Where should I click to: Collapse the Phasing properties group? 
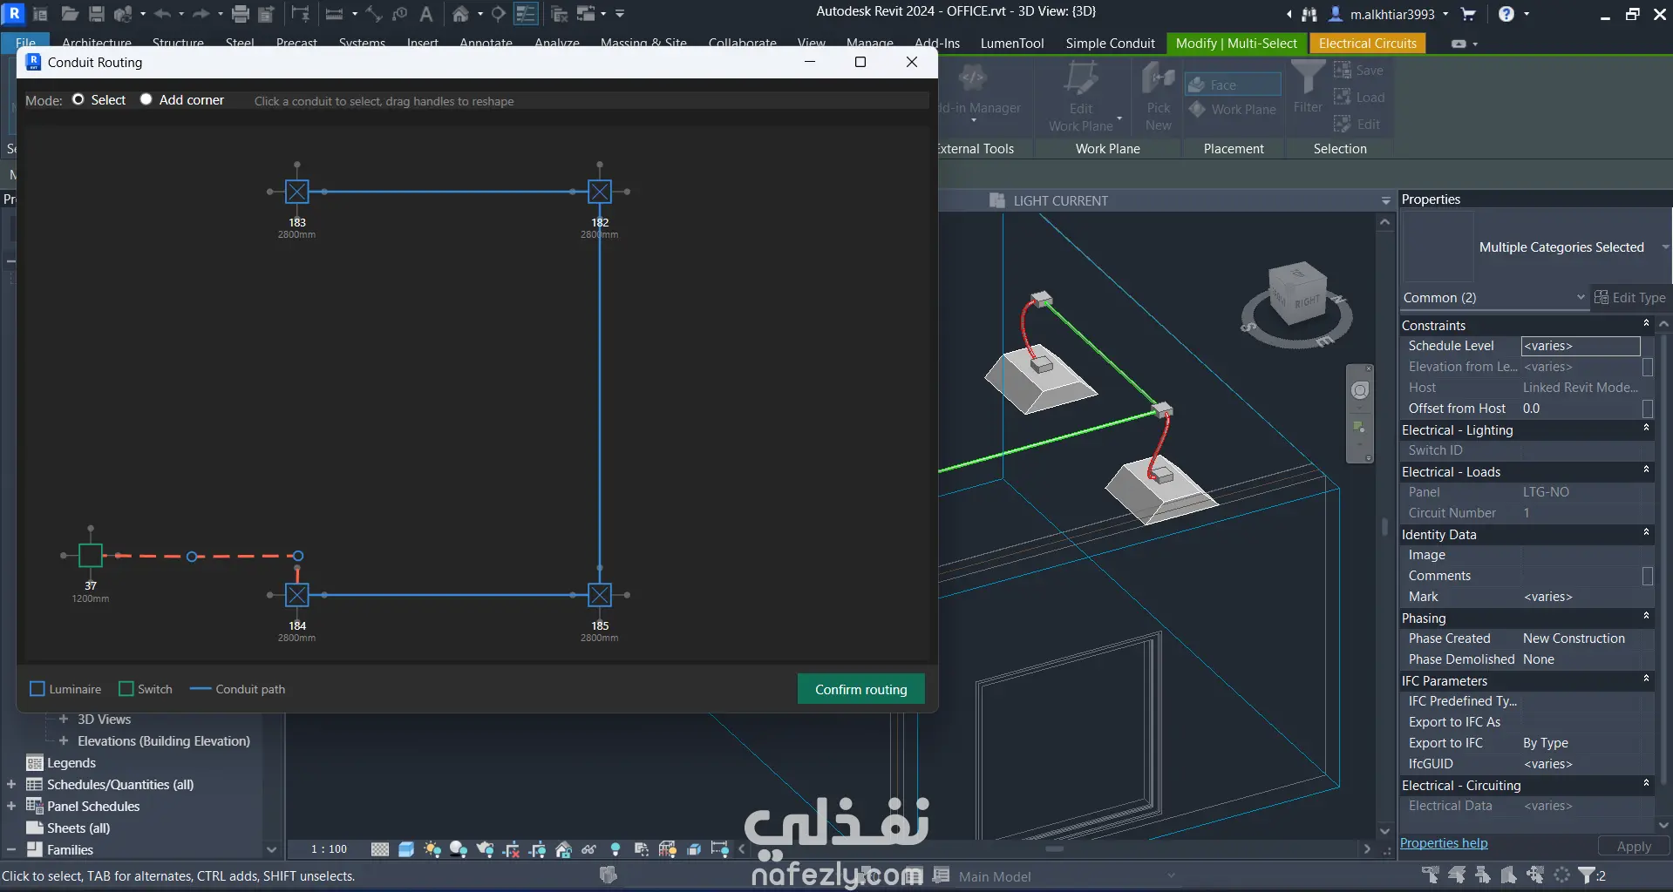[x=1646, y=617]
